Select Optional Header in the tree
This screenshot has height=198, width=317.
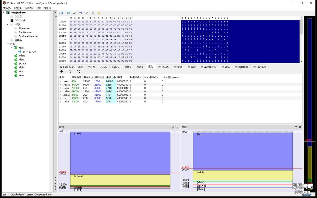tap(28, 36)
